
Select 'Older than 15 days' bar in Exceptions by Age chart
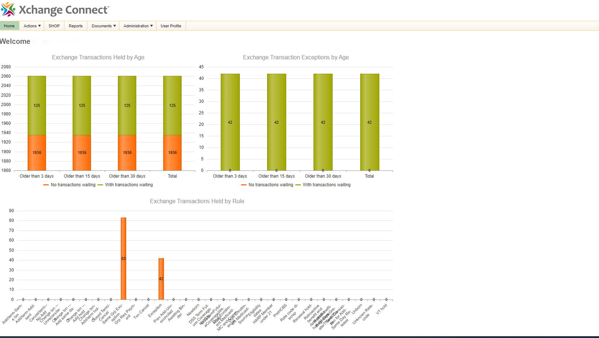[276, 122]
